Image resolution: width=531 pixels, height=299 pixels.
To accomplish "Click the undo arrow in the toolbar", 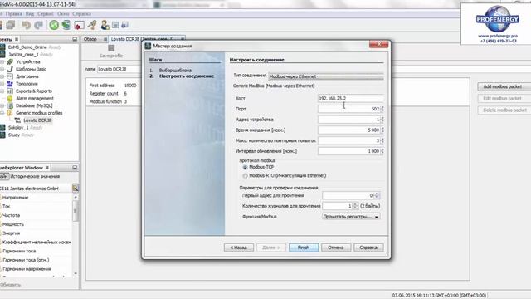I will tap(26, 25).
